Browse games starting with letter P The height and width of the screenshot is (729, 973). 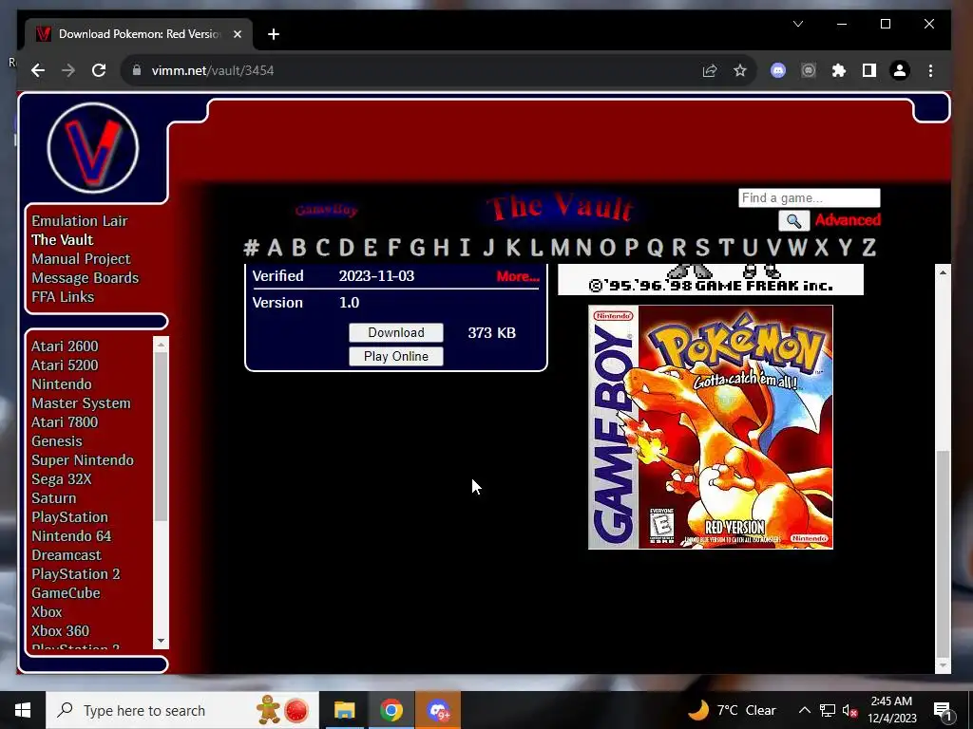631,248
